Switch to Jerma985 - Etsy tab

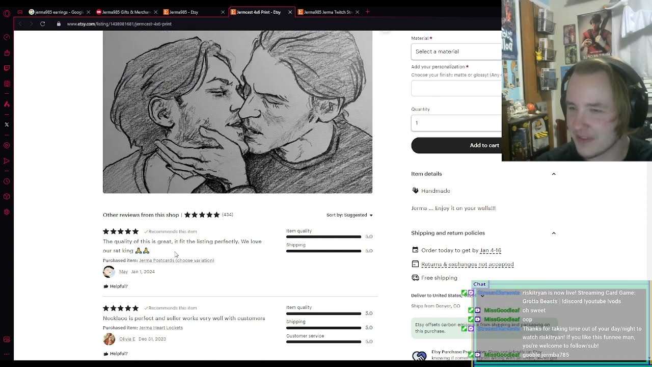[194, 12]
